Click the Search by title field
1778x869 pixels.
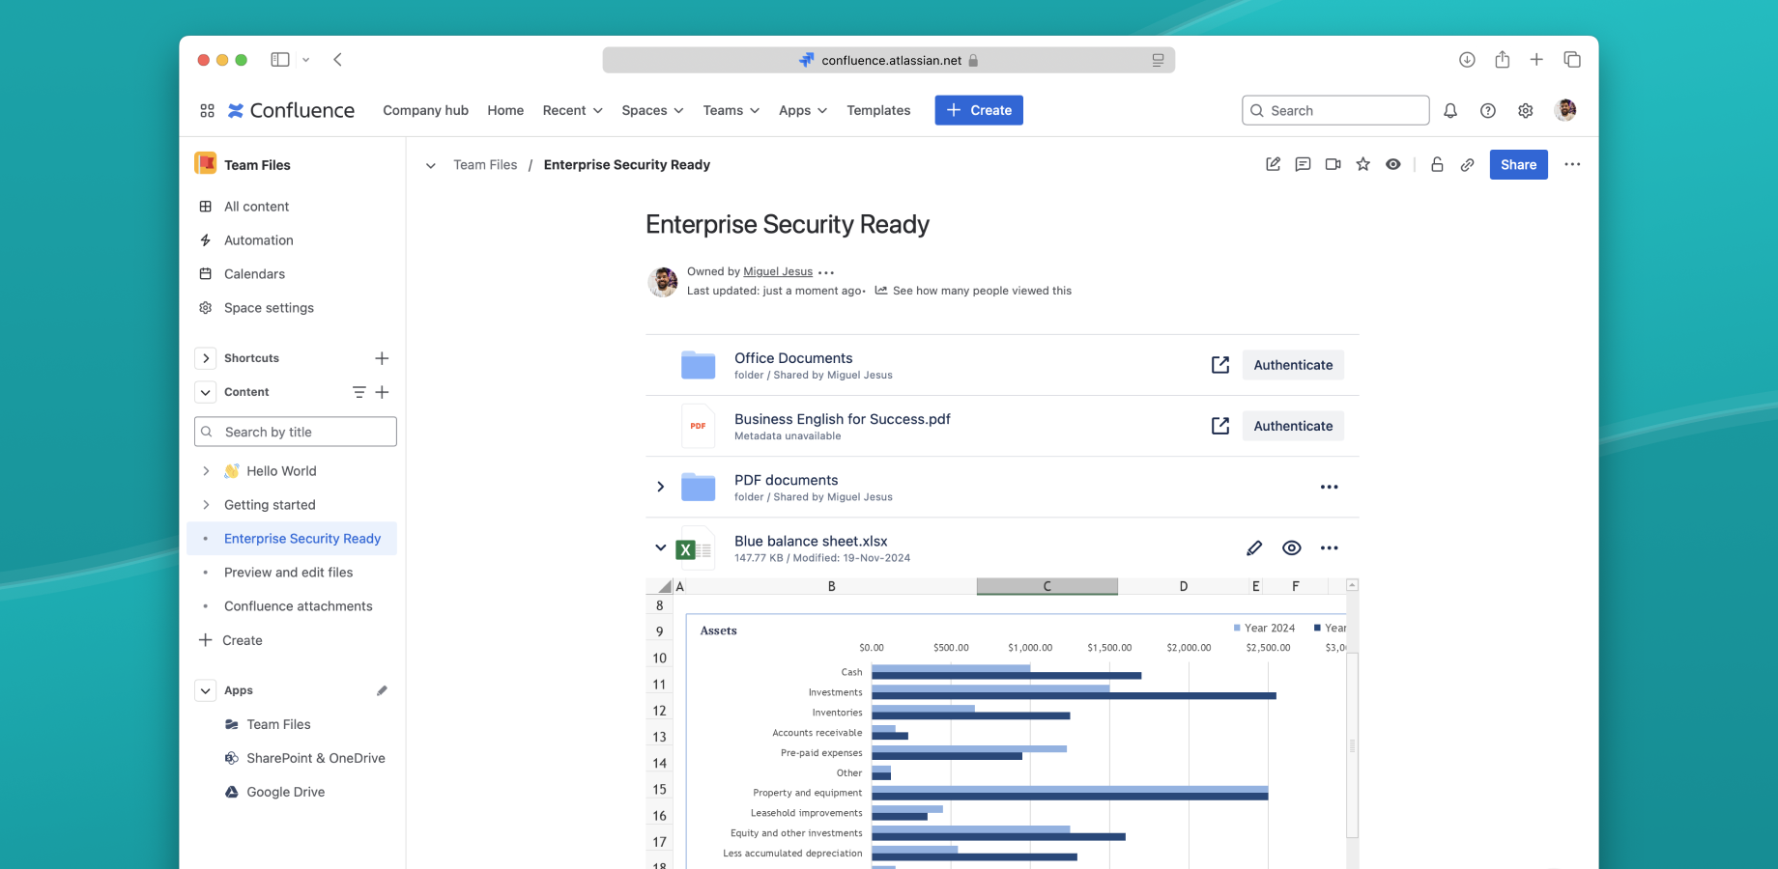[x=296, y=432]
